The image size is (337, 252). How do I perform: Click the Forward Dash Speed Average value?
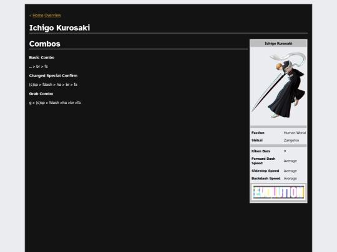coord(290,161)
